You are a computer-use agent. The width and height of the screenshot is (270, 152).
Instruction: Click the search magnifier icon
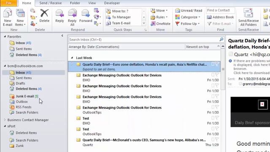[x=221, y=39]
